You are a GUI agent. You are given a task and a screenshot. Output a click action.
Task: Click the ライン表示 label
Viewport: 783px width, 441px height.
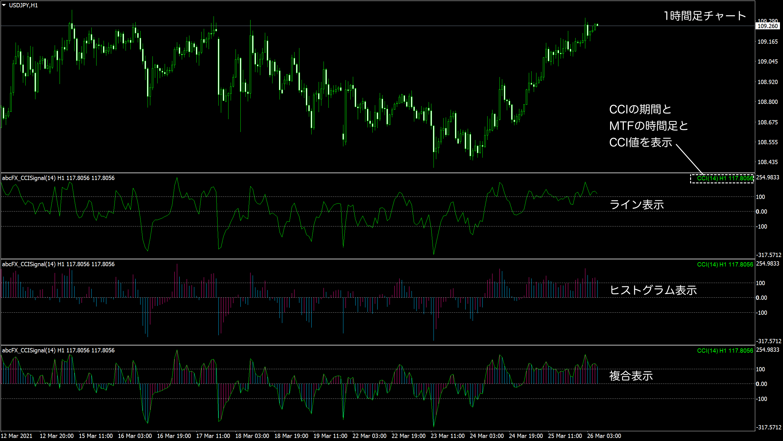[x=637, y=205]
